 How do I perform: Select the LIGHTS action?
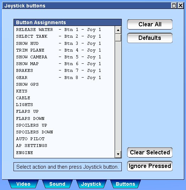pos(64,105)
